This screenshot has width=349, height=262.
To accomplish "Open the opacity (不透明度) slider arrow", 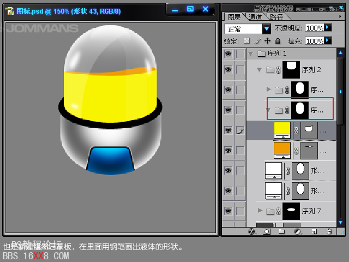I will [x=328, y=28].
